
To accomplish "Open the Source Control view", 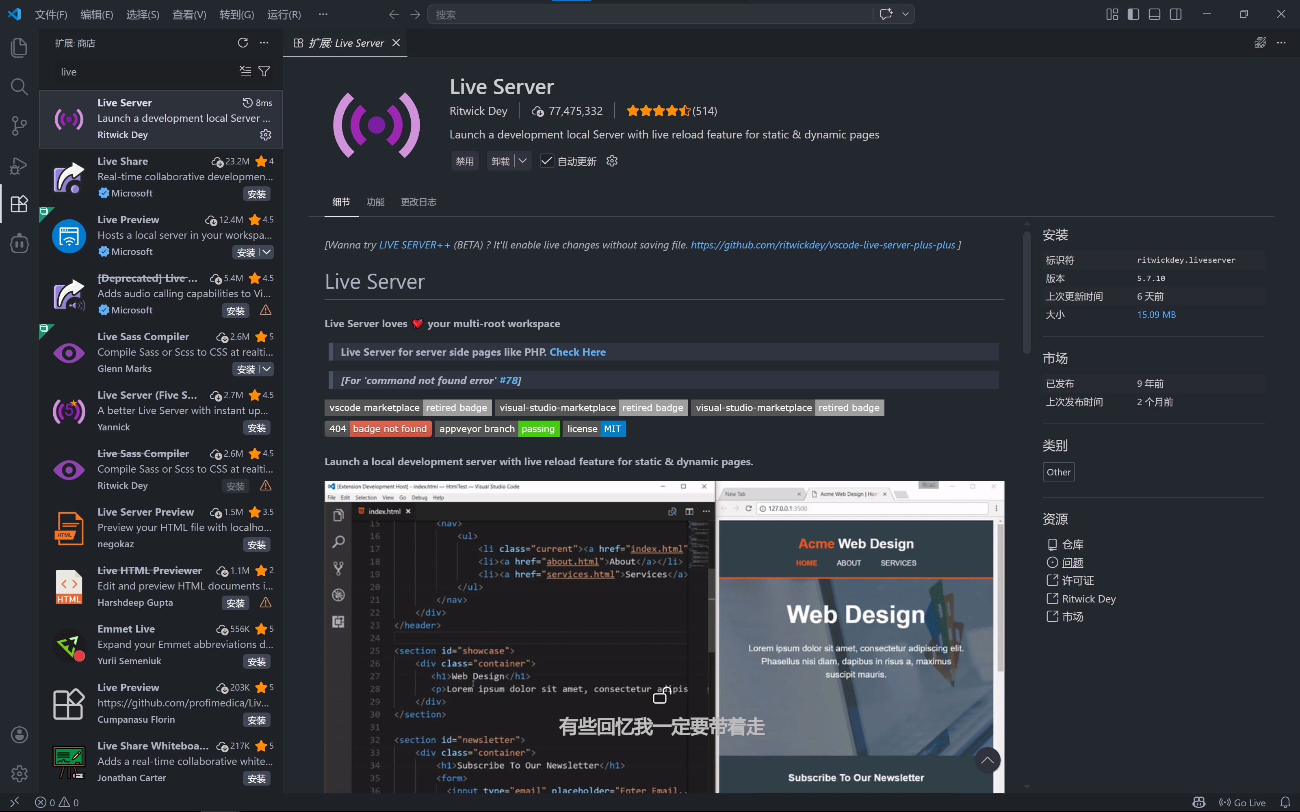I will tap(19, 126).
